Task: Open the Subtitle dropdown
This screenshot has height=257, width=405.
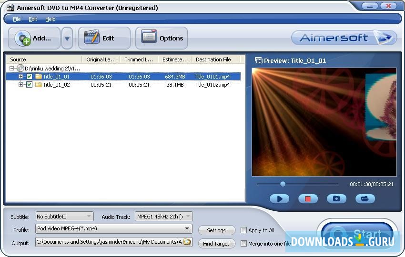Action: tap(65, 216)
